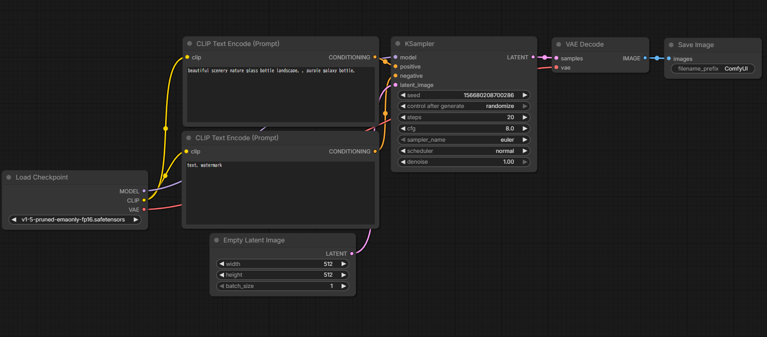
Task: Click the LATENT output port on KSampler
Action: 533,57
